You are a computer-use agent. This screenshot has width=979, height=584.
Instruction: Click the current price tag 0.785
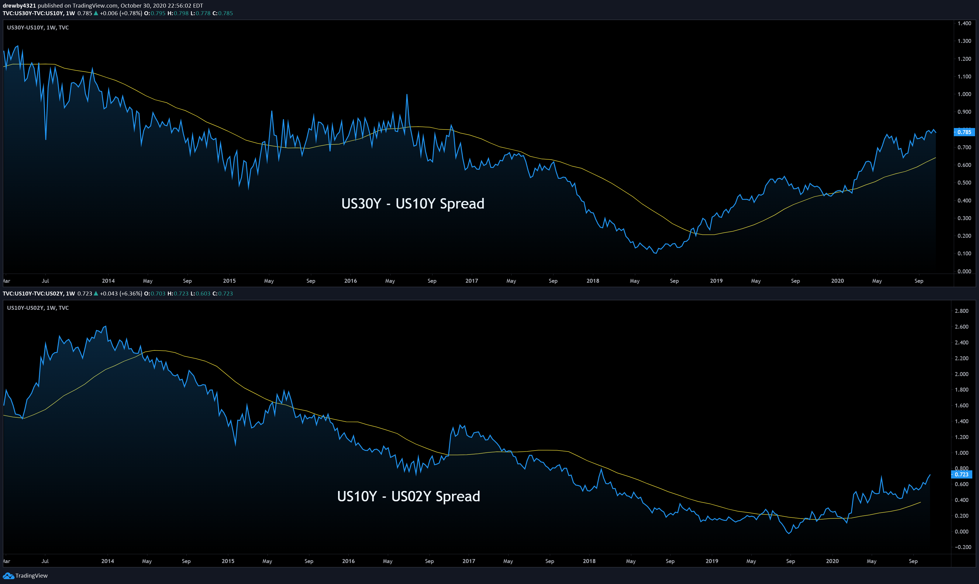(x=964, y=132)
